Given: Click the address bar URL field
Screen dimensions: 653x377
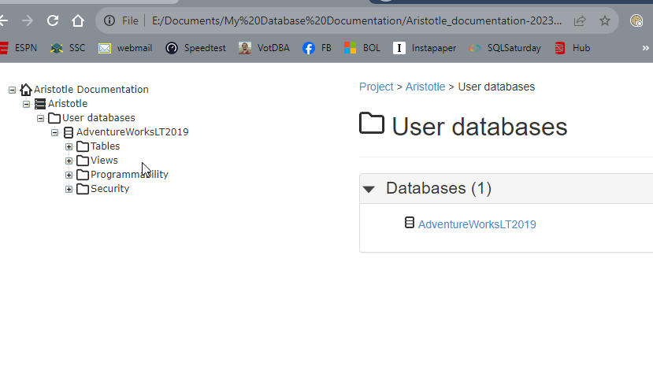Looking at the screenshot, I should pyautogui.click(x=354, y=20).
